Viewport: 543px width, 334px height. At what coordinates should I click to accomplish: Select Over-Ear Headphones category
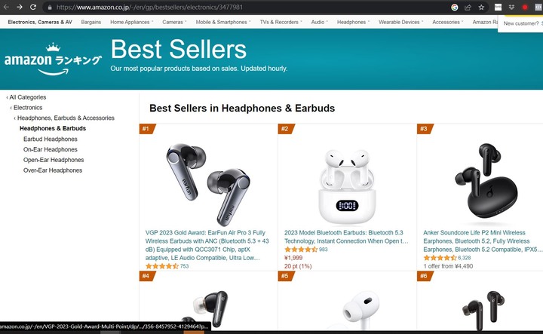(53, 170)
